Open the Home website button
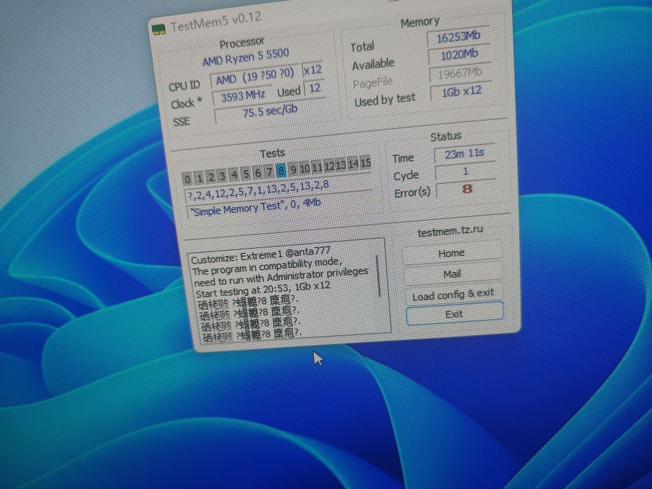Image resolution: width=652 pixels, height=489 pixels. pos(451,253)
